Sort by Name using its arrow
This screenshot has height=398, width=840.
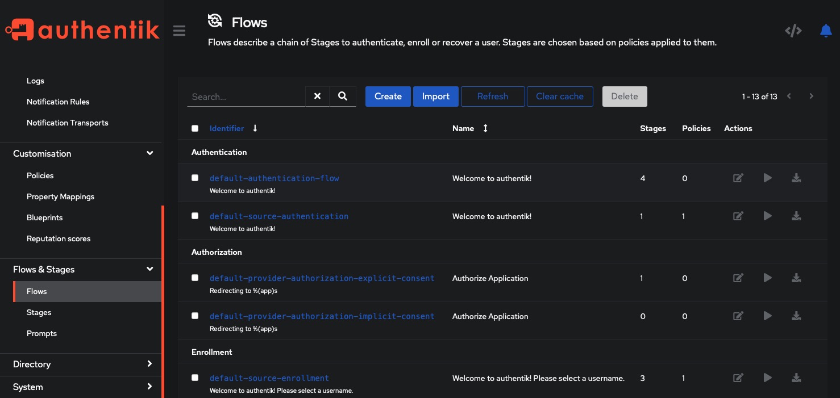[x=485, y=128]
